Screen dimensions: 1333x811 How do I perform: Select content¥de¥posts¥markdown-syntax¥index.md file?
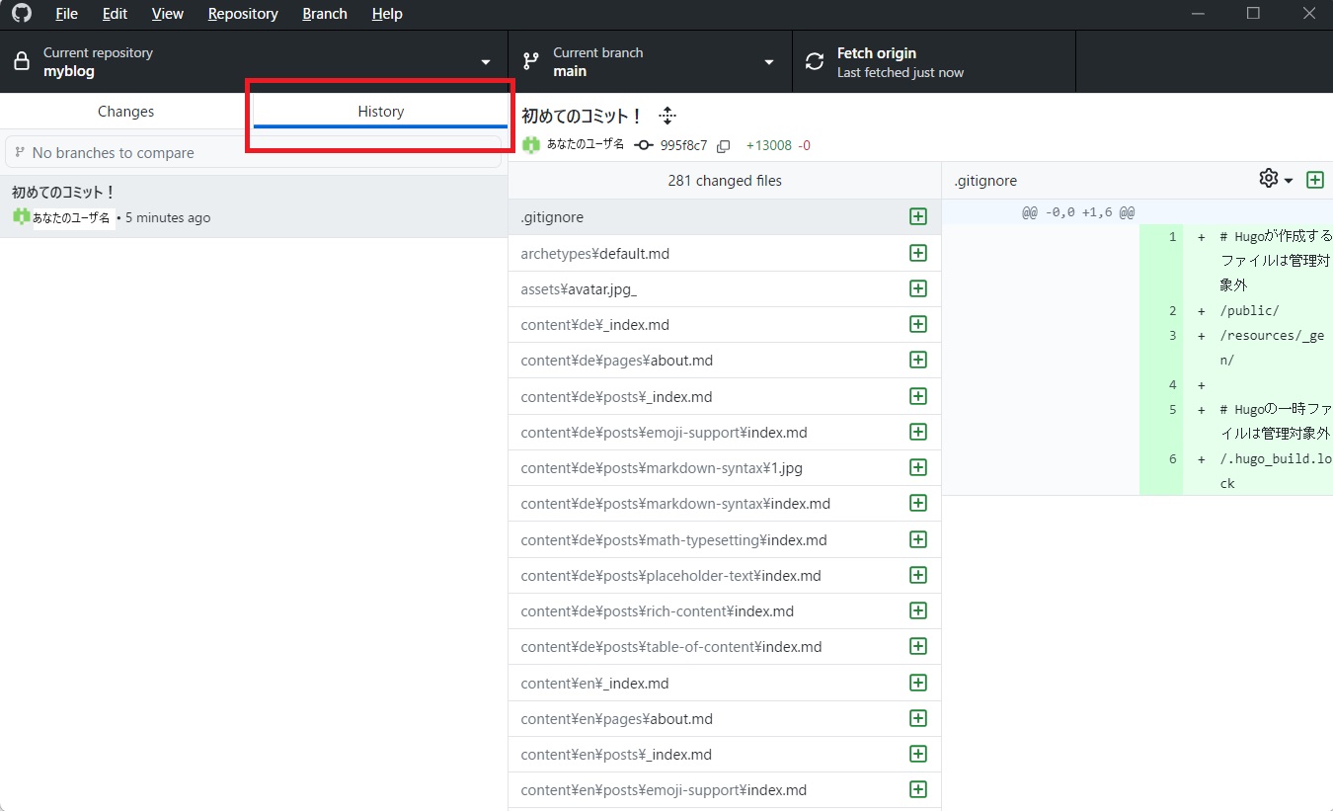pos(725,504)
